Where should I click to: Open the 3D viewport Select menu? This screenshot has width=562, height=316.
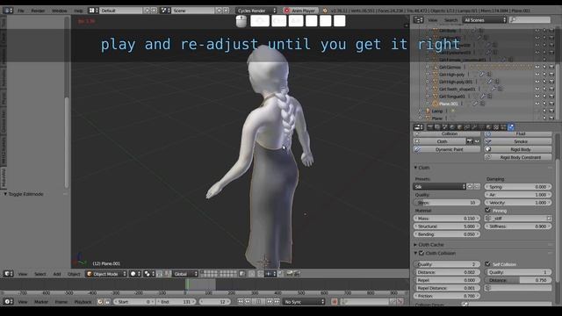click(x=40, y=274)
